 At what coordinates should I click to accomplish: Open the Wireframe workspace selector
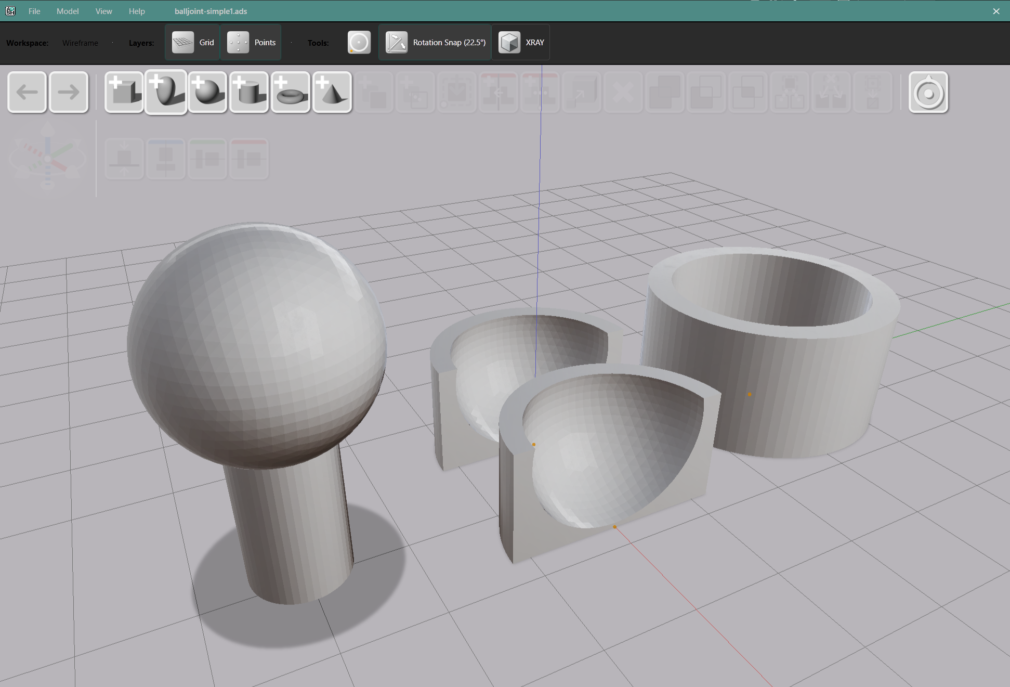coord(80,43)
